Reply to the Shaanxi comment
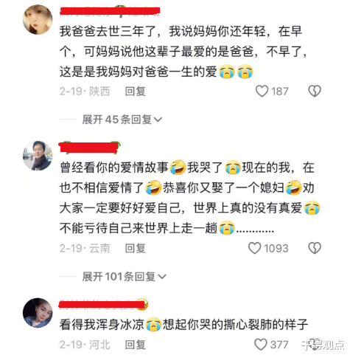350x358 pixels. click(136, 92)
